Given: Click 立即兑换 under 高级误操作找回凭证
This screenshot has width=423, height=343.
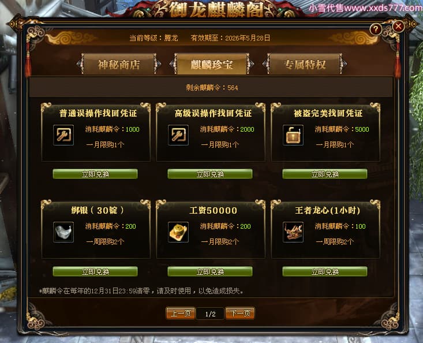Looking at the screenshot, I should click(x=210, y=174).
